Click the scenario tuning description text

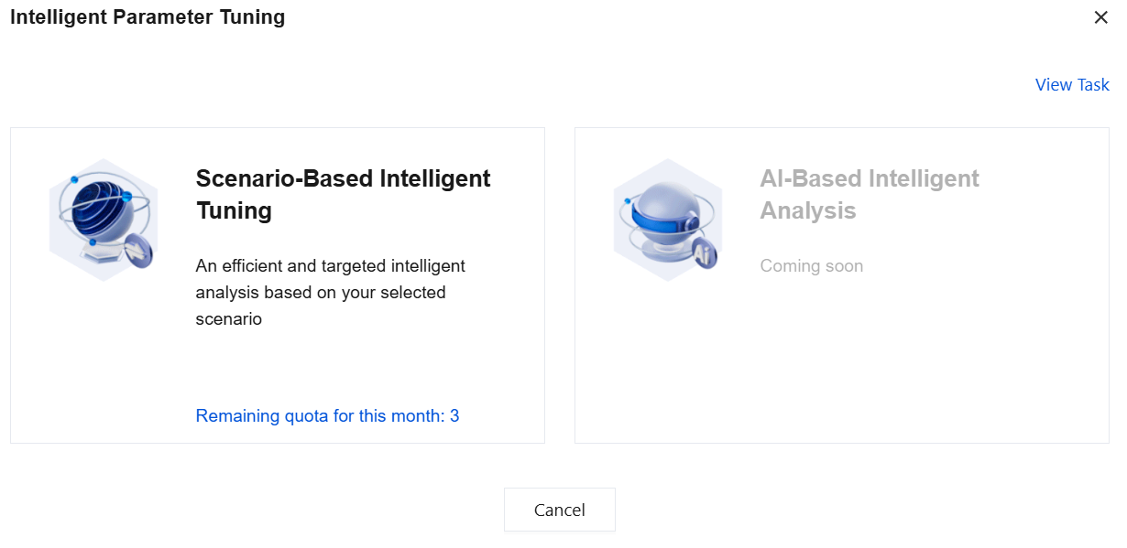click(330, 293)
